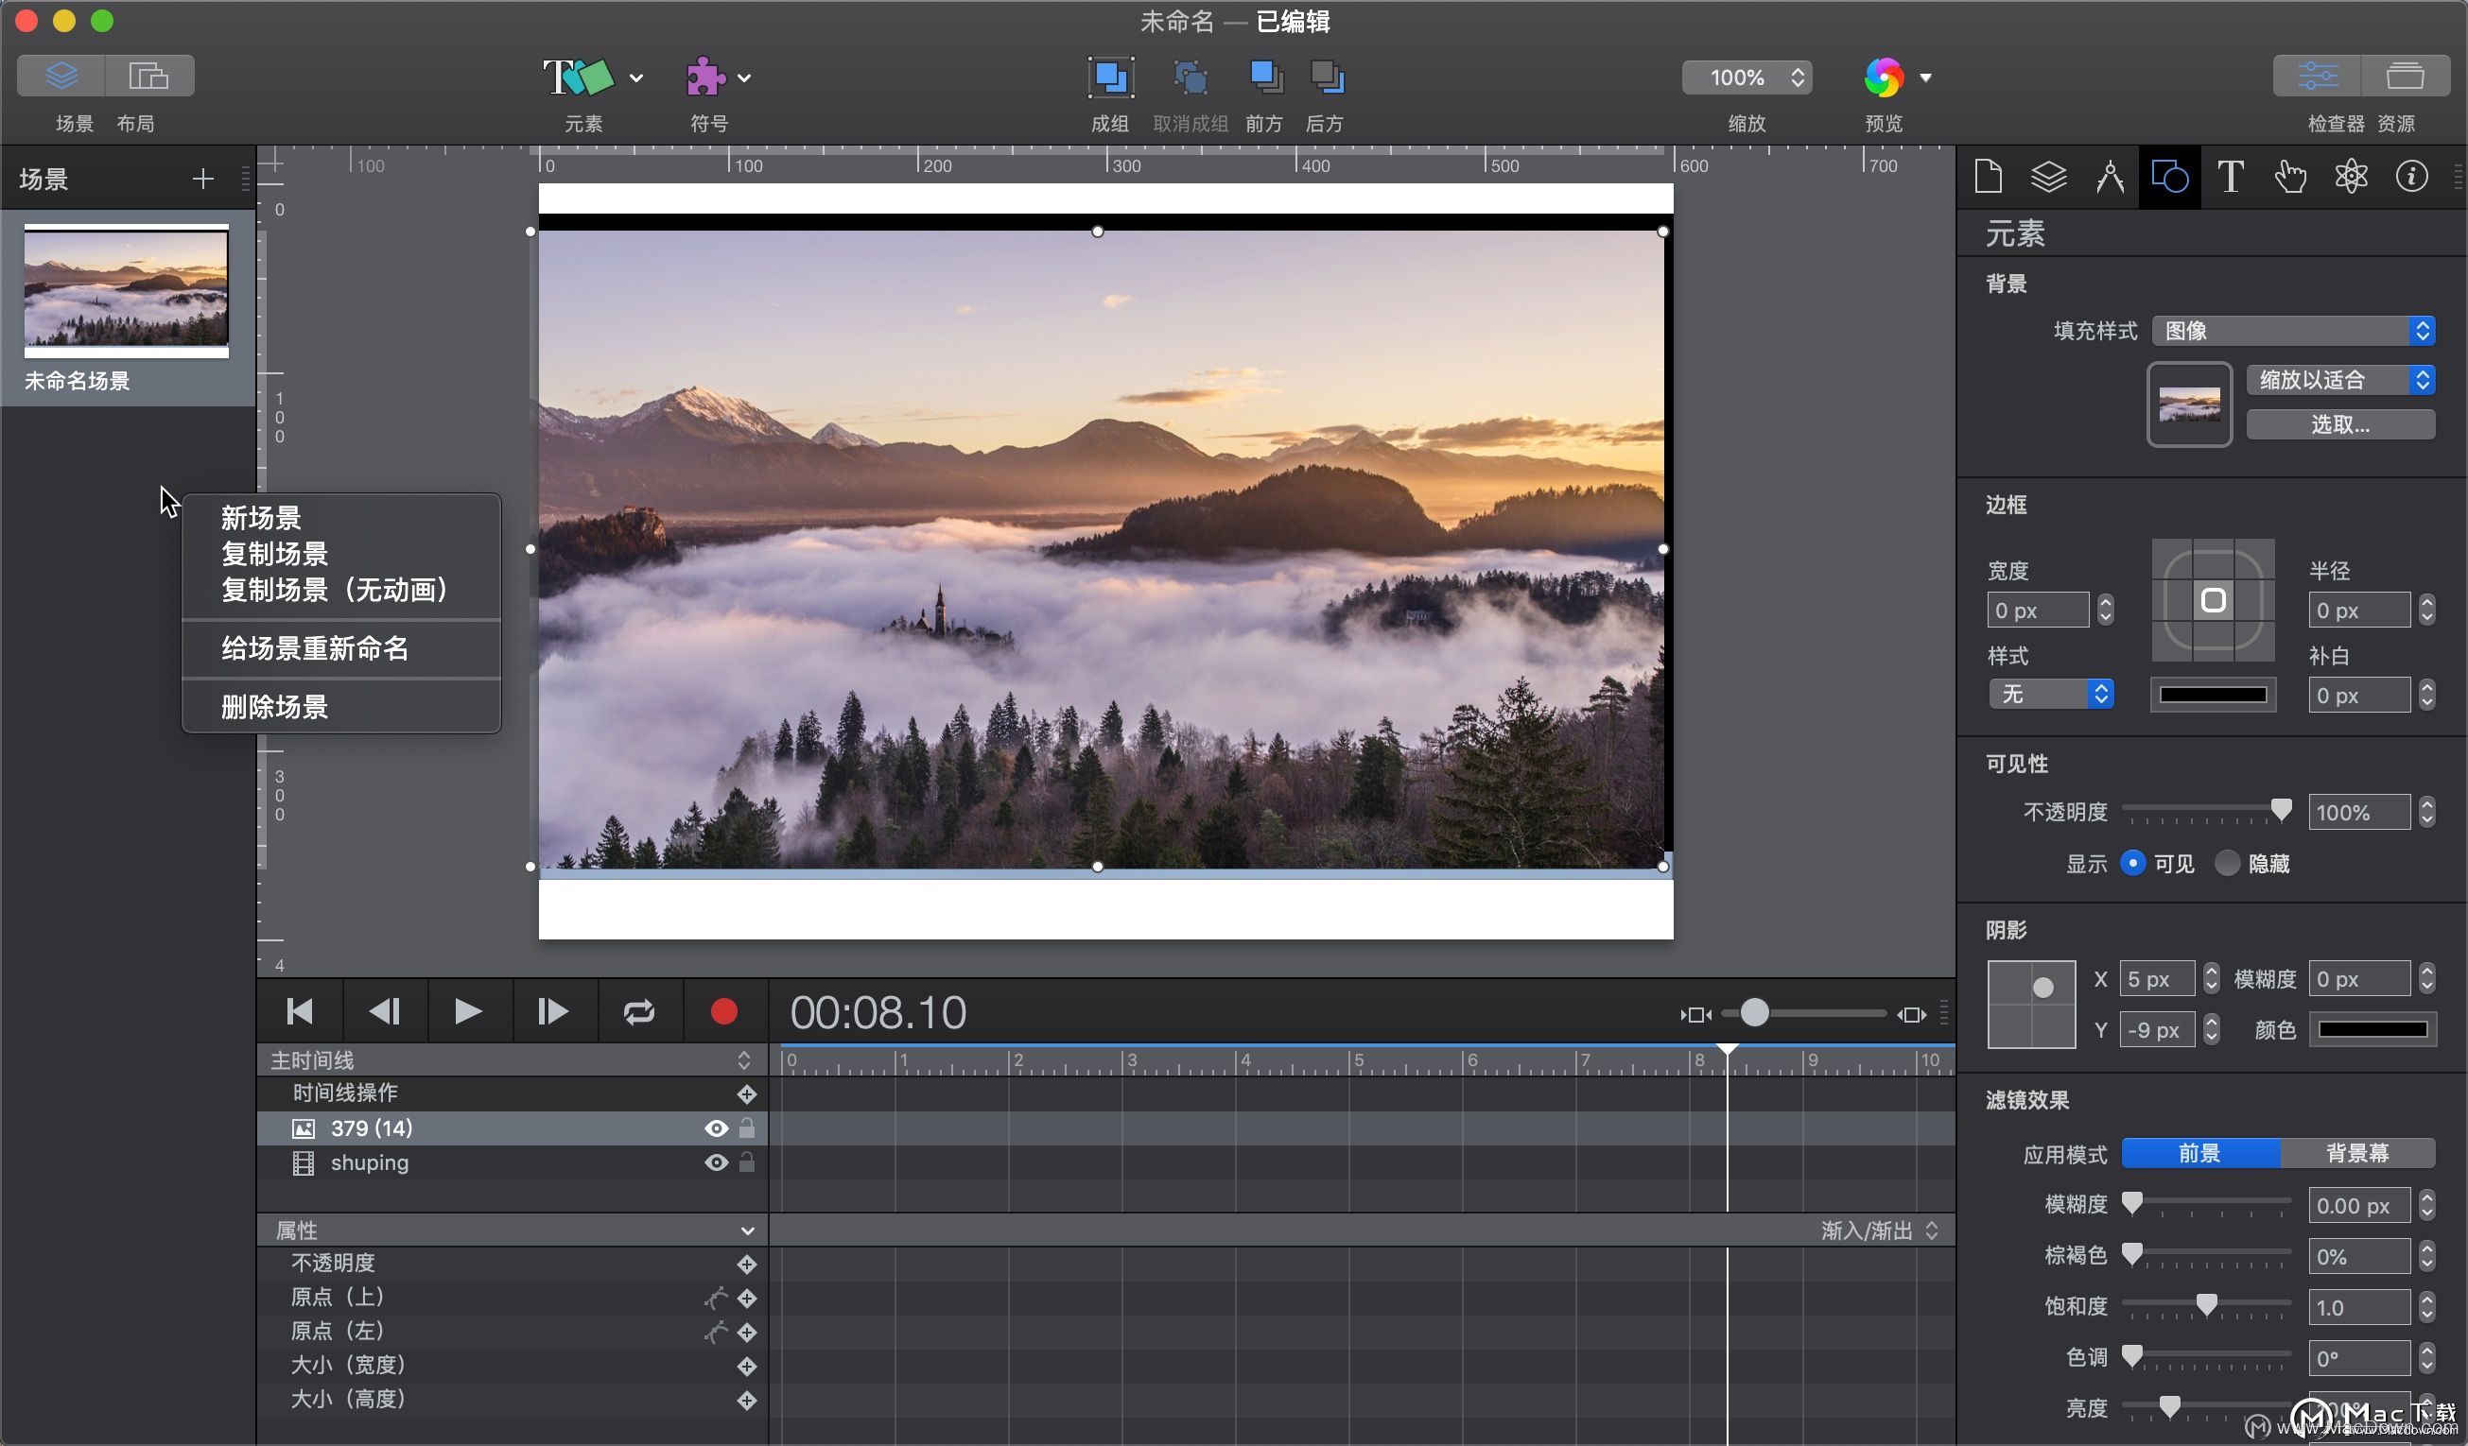Switch to the 布局 (Layout) panel view

pyautogui.click(x=148, y=77)
